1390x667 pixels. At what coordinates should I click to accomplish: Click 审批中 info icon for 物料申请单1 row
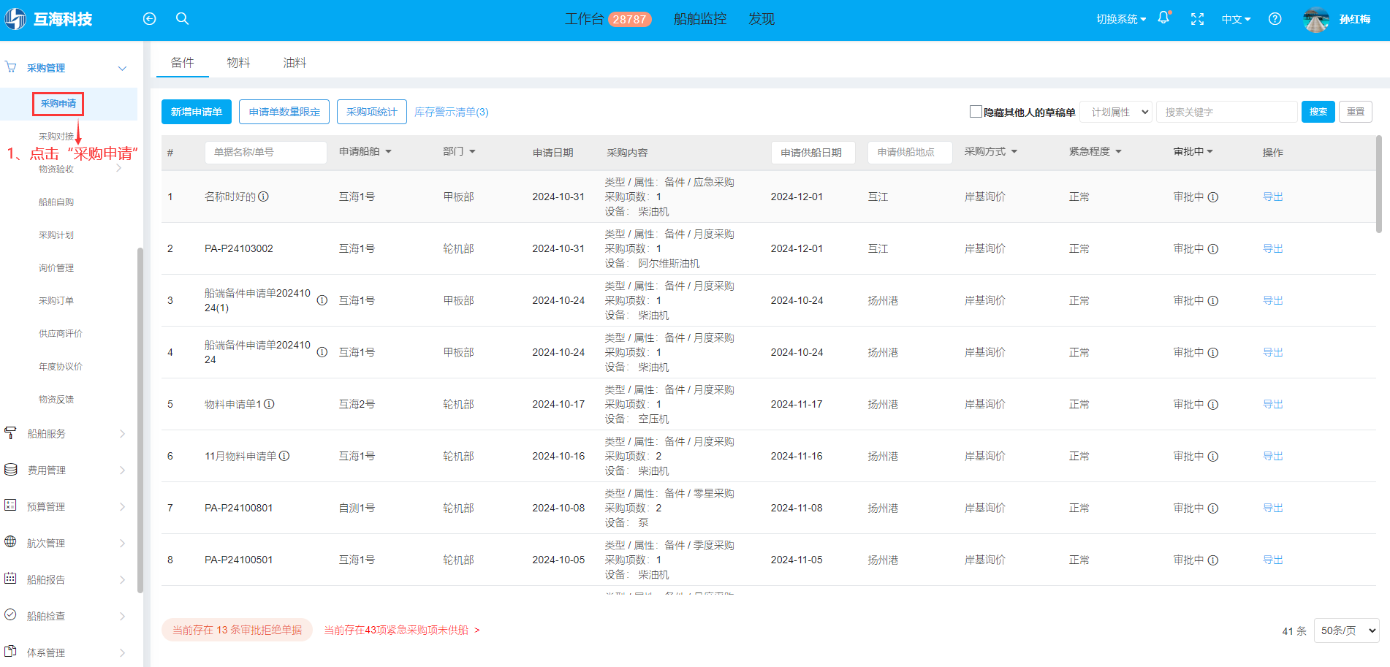pyautogui.click(x=1213, y=405)
